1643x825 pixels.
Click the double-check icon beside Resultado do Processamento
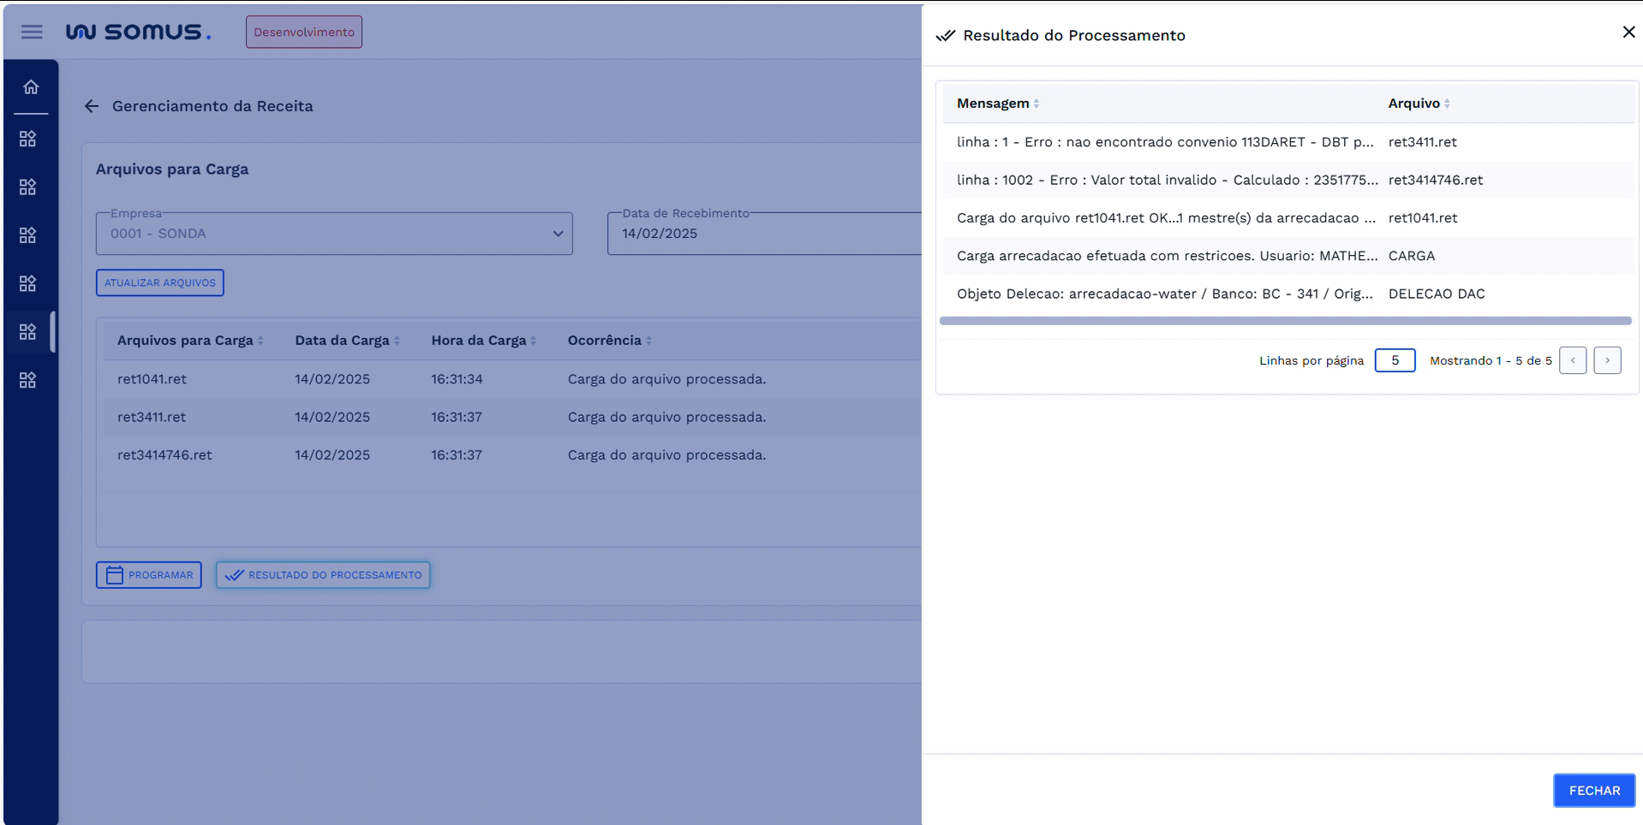946,35
